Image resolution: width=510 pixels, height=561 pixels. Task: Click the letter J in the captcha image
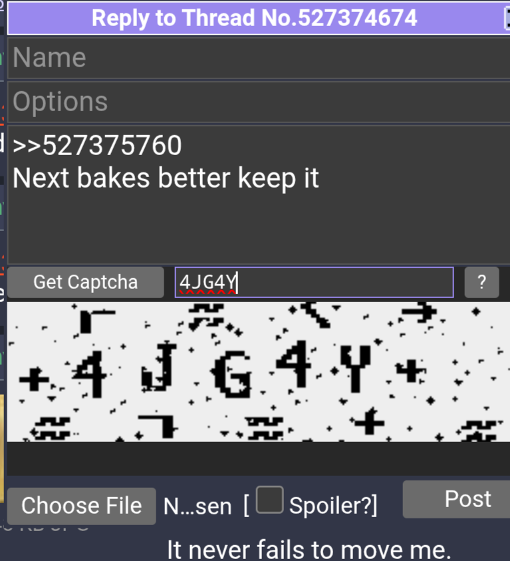click(x=159, y=367)
